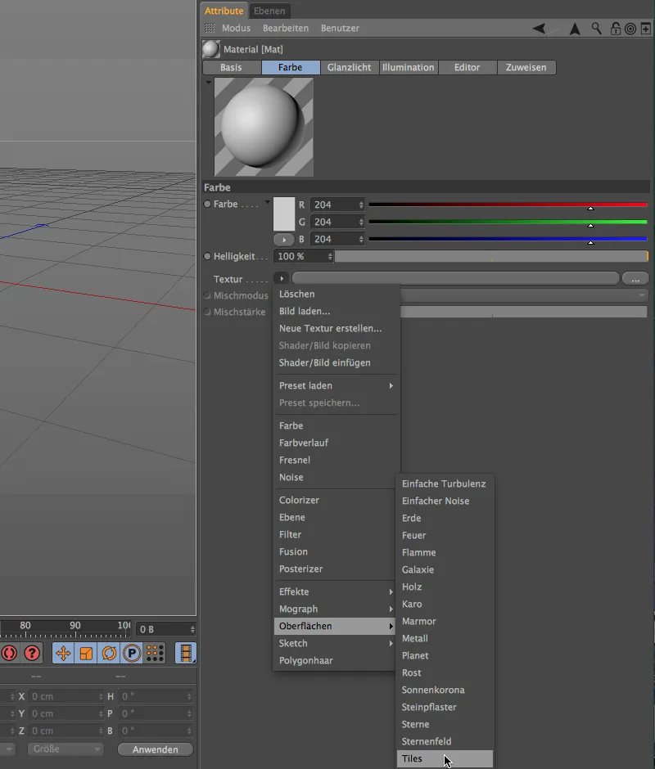Click the hatched grip icon beside Modus
Viewport: 655px width, 769px height.
pyautogui.click(x=210, y=28)
